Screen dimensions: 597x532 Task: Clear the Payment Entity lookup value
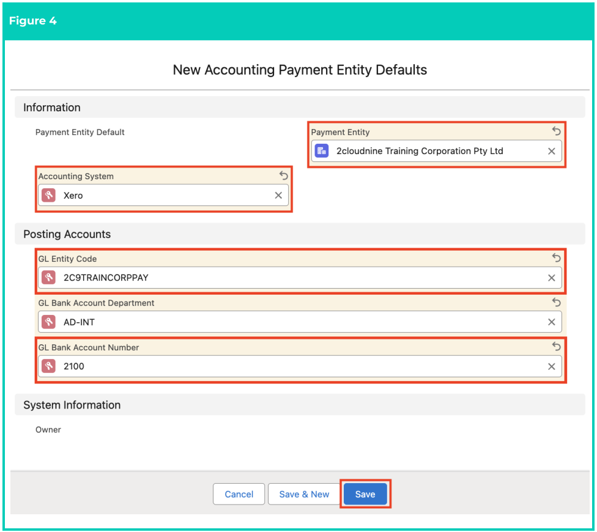tap(551, 151)
